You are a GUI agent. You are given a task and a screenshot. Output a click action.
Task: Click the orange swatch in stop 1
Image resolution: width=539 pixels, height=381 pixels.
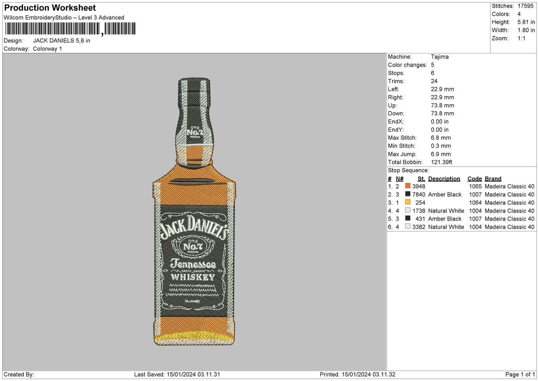[408, 186]
